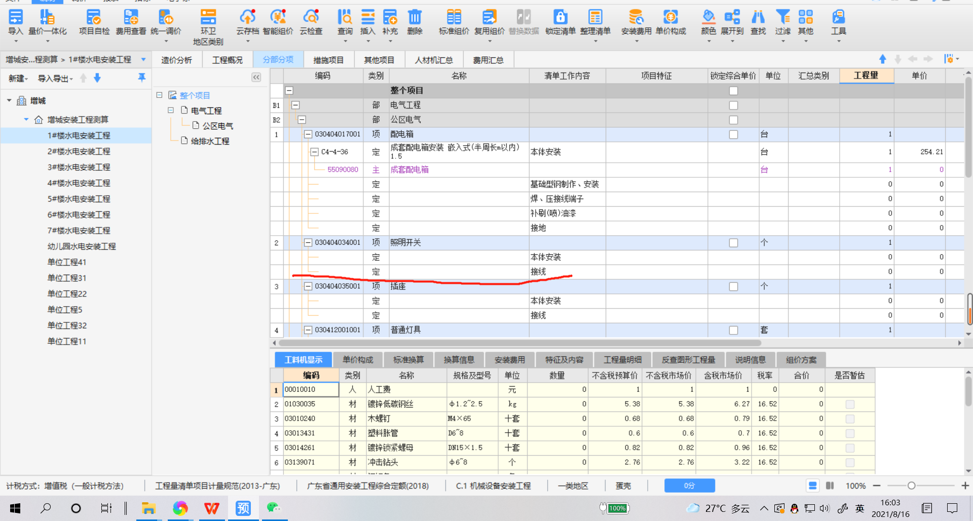Collapse 增城安装工程测算 tree node
973x521 pixels.
26,120
